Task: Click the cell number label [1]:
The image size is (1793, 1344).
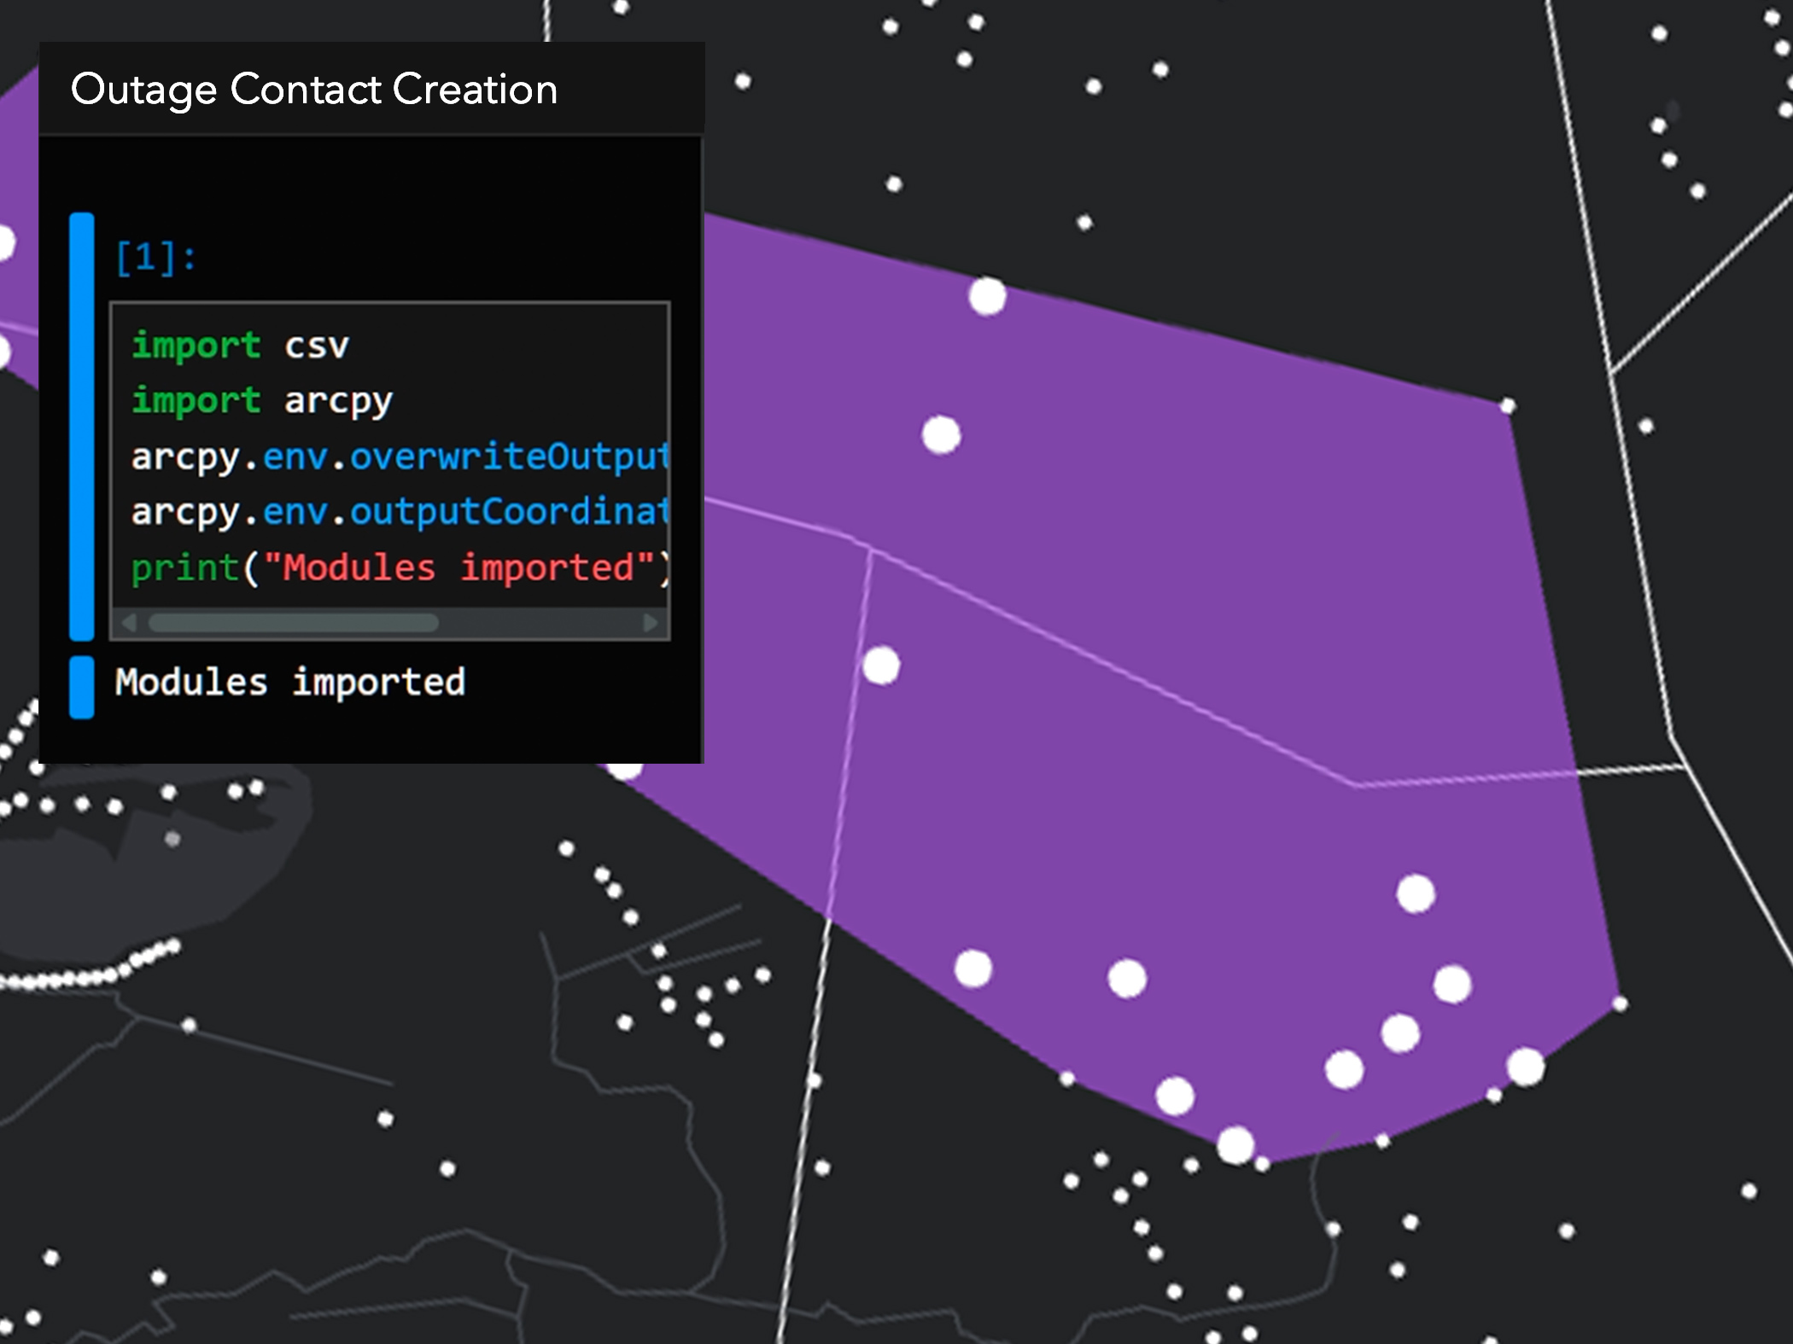Action: (155, 257)
